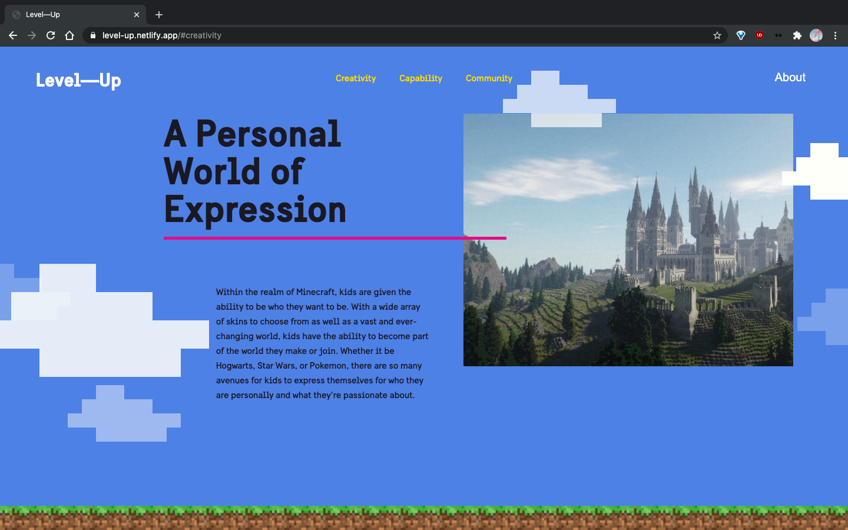Open the Extensions puzzle piece menu
The image size is (848, 530).
[x=797, y=35]
